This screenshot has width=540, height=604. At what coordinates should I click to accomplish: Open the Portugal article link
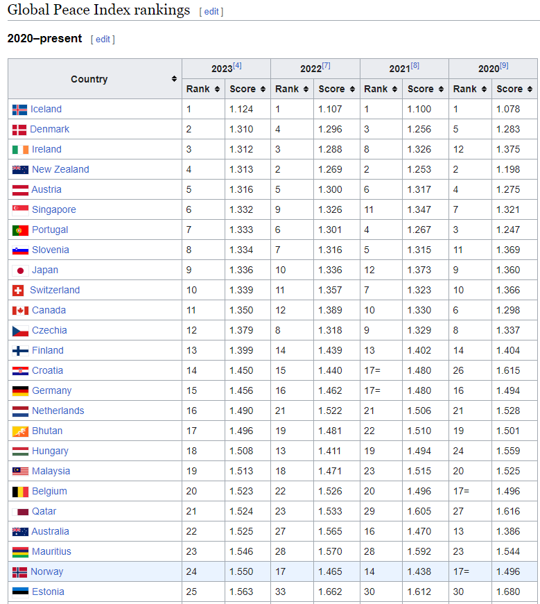[50, 230]
